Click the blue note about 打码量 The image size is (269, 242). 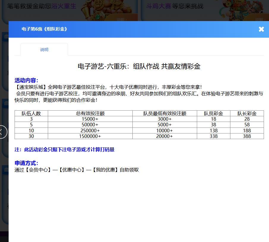(x=64, y=150)
